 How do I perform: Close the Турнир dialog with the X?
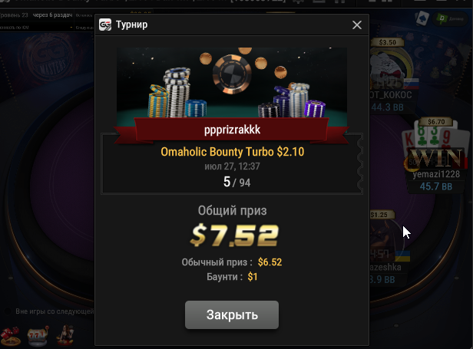pos(357,25)
